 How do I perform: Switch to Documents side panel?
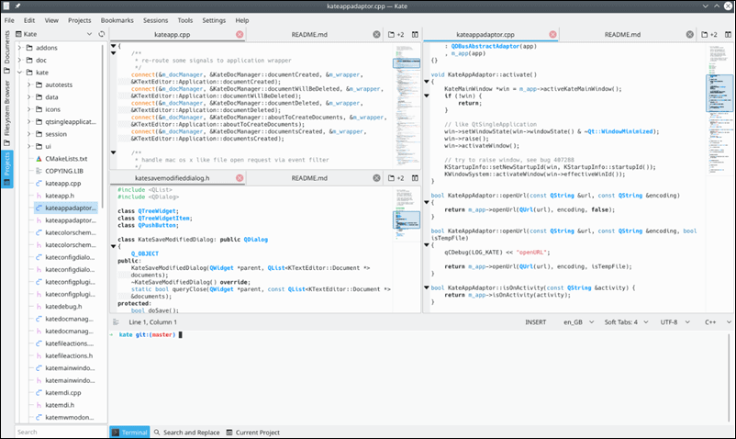pyautogui.click(x=6, y=52)
